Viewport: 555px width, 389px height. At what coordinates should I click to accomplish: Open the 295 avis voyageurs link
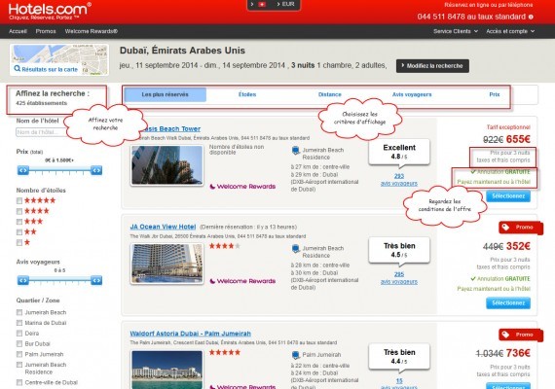click(x=399, y=278)
